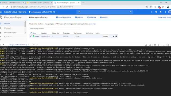171x96 pixels.
Task: Click the translate icon in address bar
Action: 147,7
